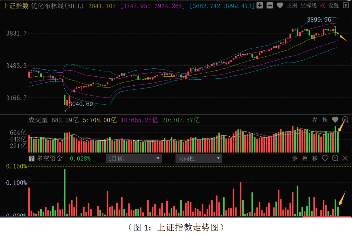Click the 3831.7 axis label
The height and width of the screenshot is (235, 352).
point(16,33)
